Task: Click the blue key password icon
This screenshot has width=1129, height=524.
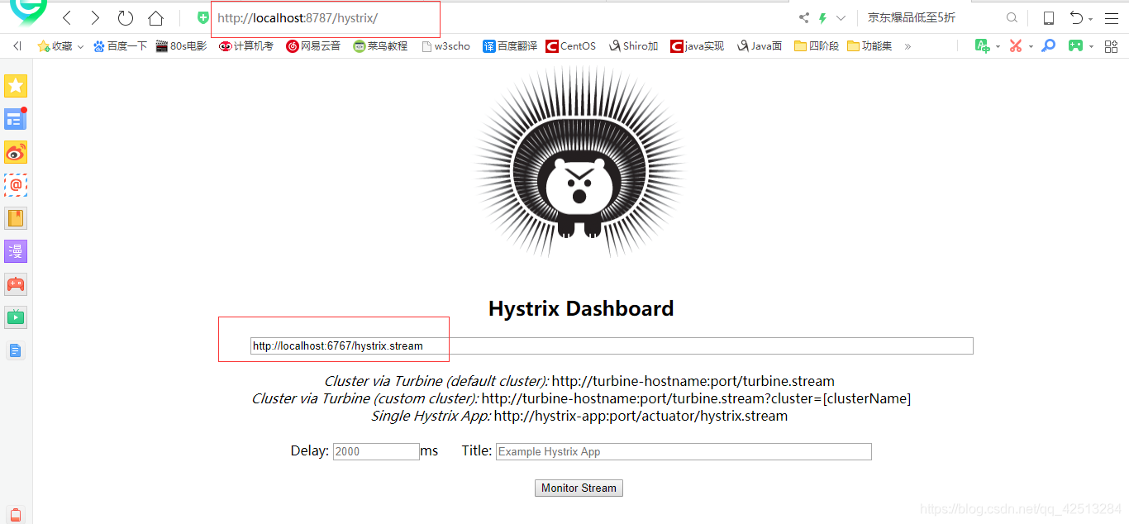Action: coord(1048,46)
